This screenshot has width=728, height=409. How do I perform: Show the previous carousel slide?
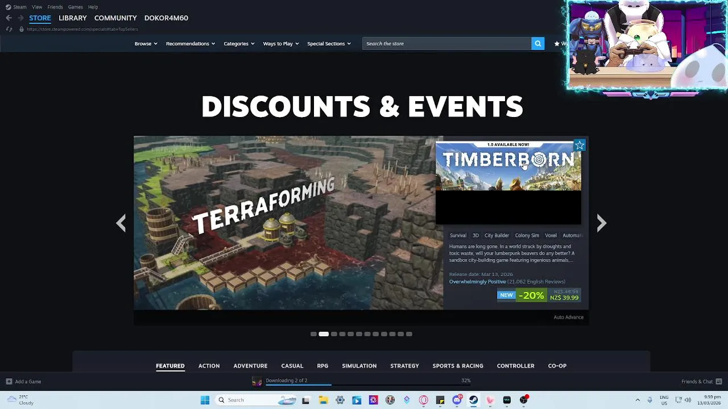tap(121, 223)
